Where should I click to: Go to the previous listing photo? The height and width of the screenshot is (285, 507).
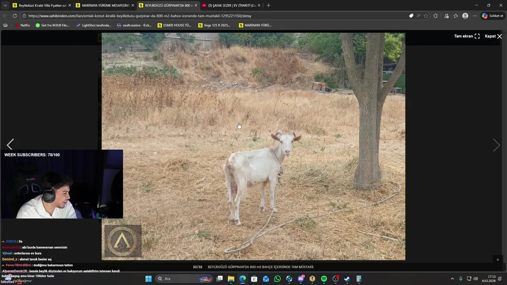pos(10,144)
